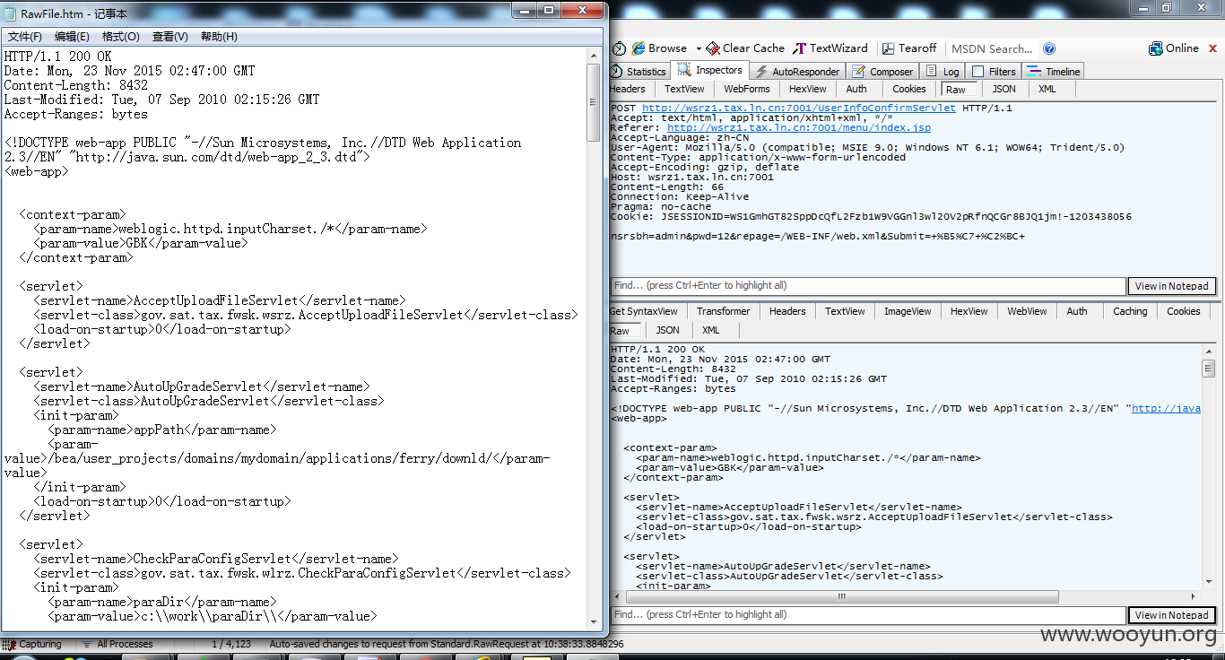The image size is (1225, 660).
Task: Select the request Cookies tab
Action: pos(908,89)
